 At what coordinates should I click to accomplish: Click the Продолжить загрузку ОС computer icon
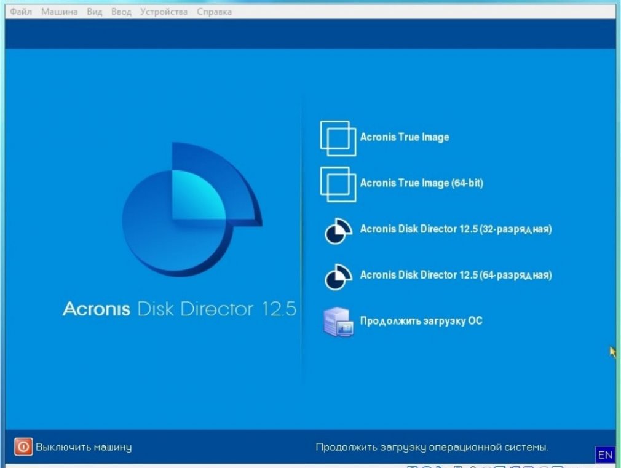point(338,322)
